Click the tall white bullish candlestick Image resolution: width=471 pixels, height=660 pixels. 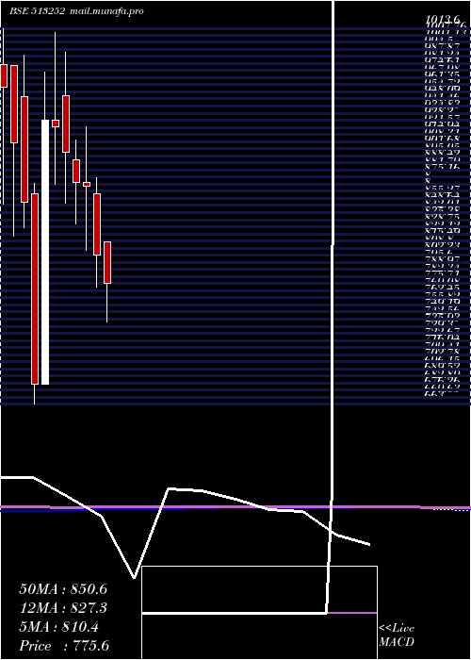click(x=44, y=252)
